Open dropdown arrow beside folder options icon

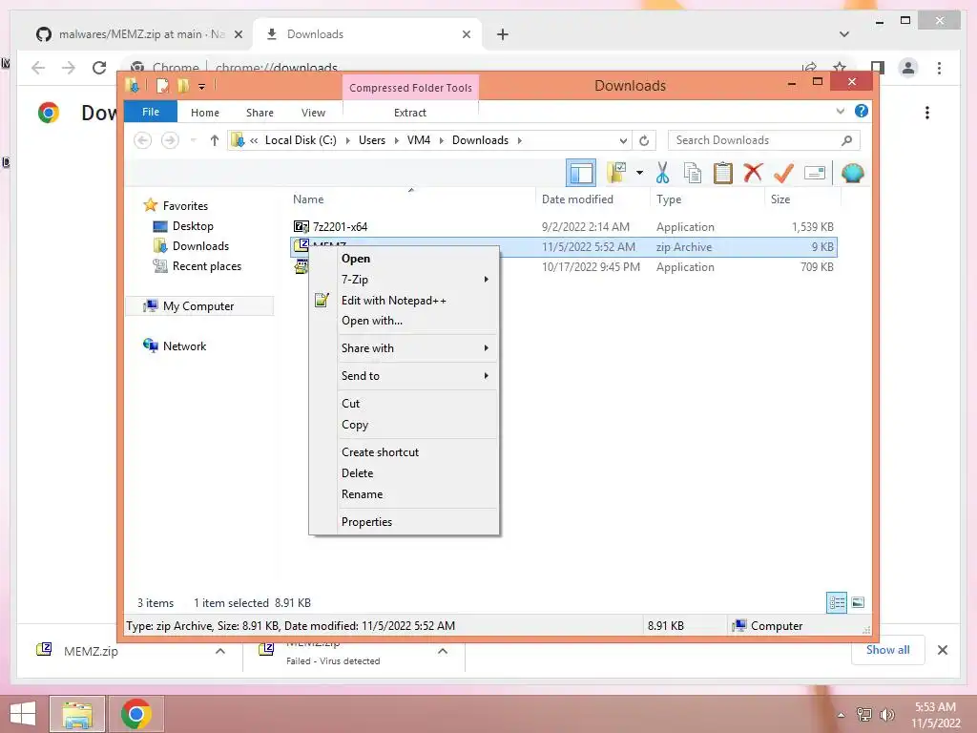click(639, 173)
